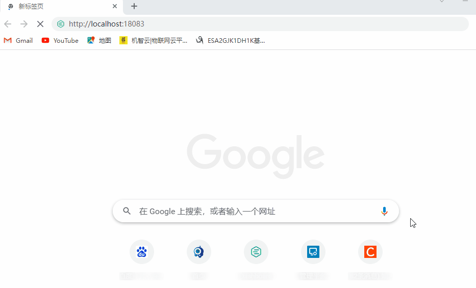The image size is (476, 288).
Task: Go forward using the right arrow
Action: pos(23,24)
